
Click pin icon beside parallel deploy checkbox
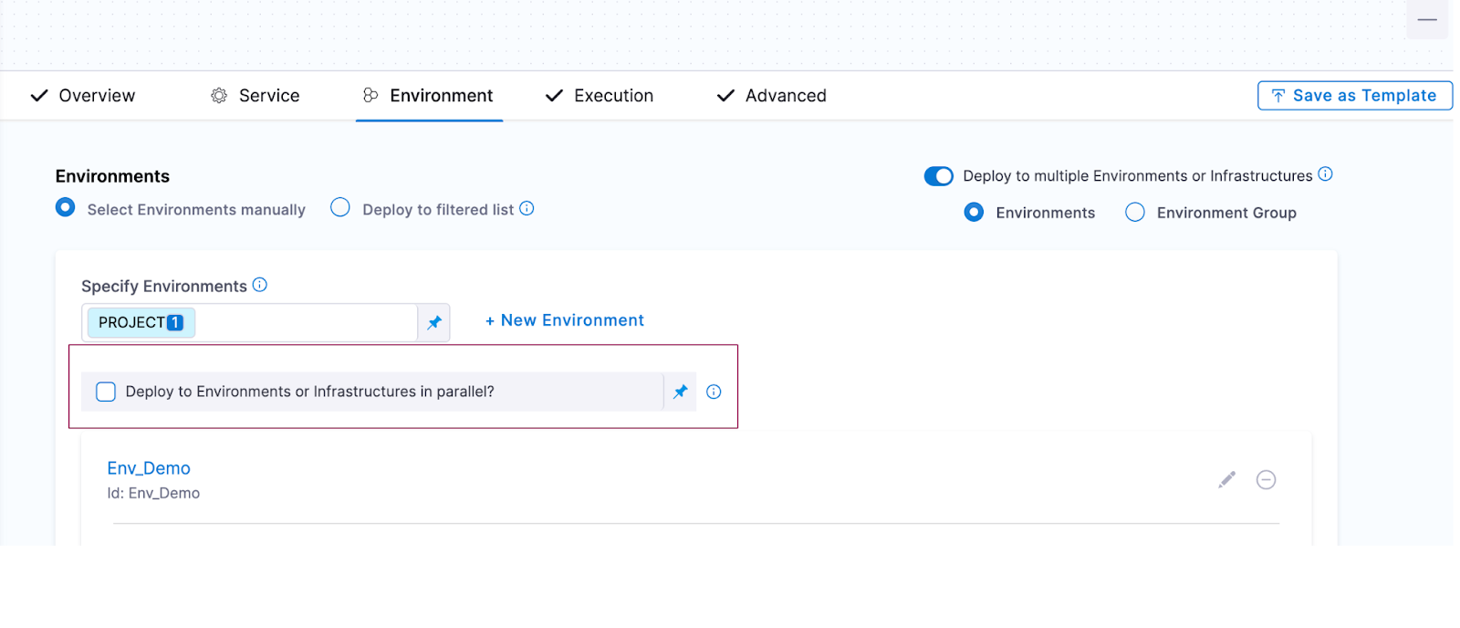(681, 392)
